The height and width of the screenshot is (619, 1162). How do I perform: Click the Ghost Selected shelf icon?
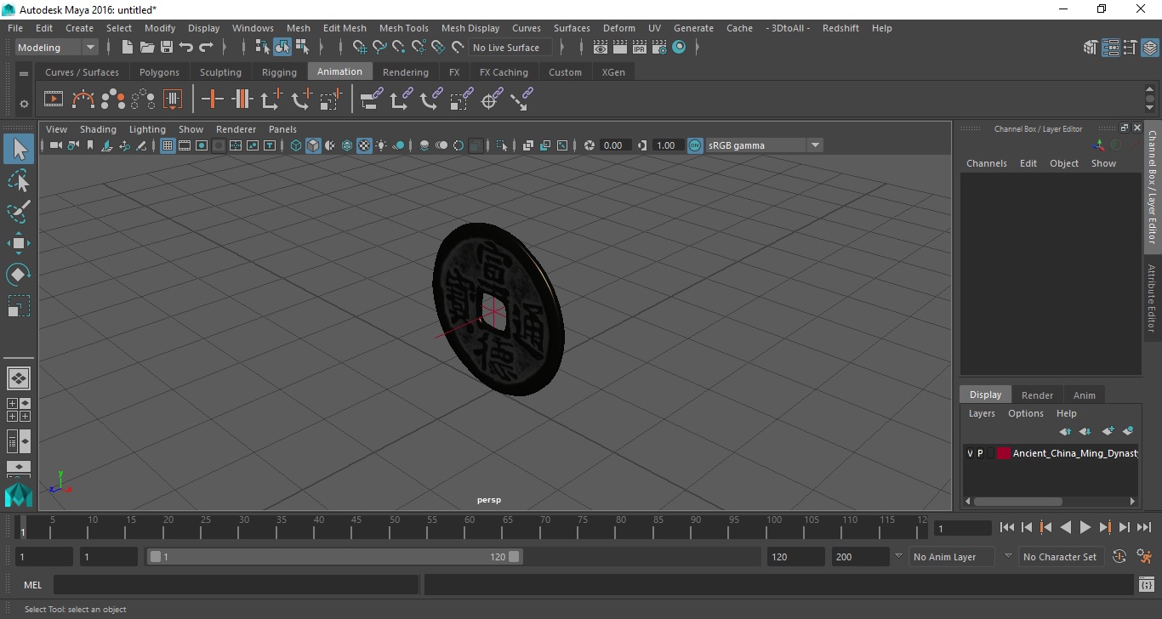113,99
